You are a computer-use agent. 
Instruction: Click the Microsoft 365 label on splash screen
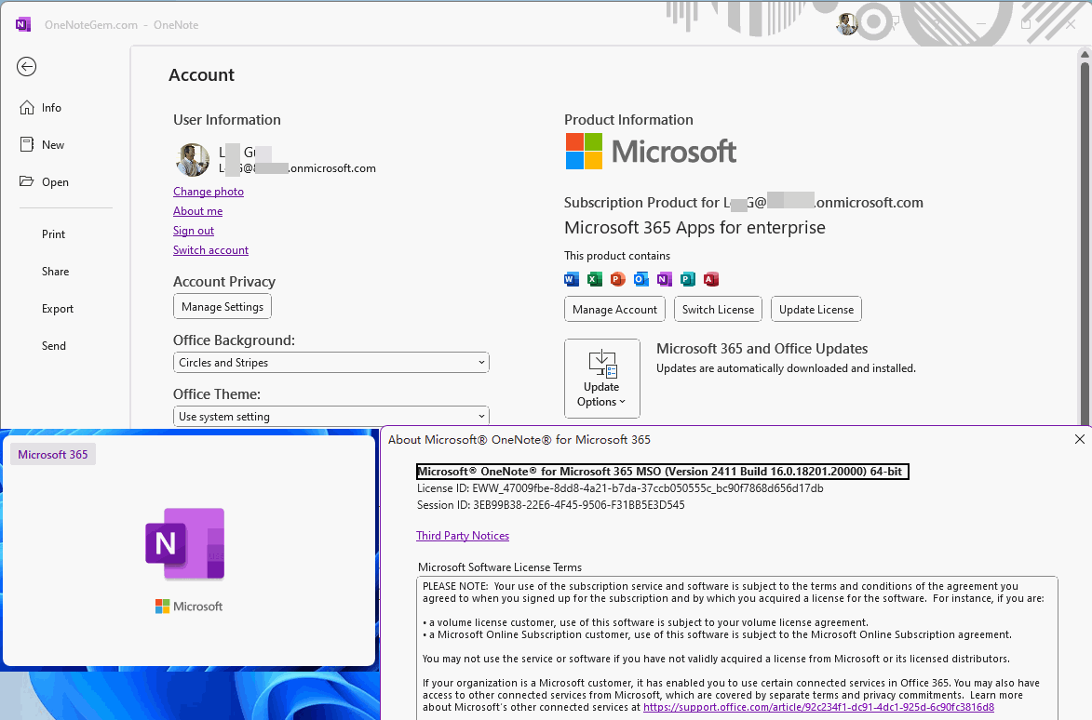click(53, 454)
